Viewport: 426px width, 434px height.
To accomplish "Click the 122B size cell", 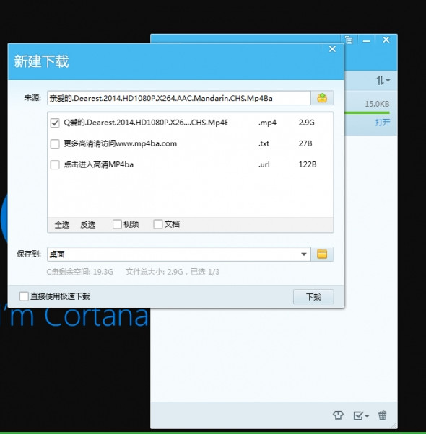I will [x=308, y=164].
